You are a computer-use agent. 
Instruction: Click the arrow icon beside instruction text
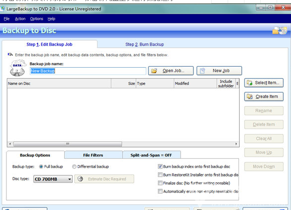pos(10,54)
